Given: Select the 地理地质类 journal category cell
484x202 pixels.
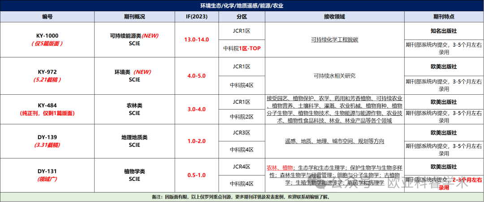Looking at the screenshot, I should coord(134,141).
